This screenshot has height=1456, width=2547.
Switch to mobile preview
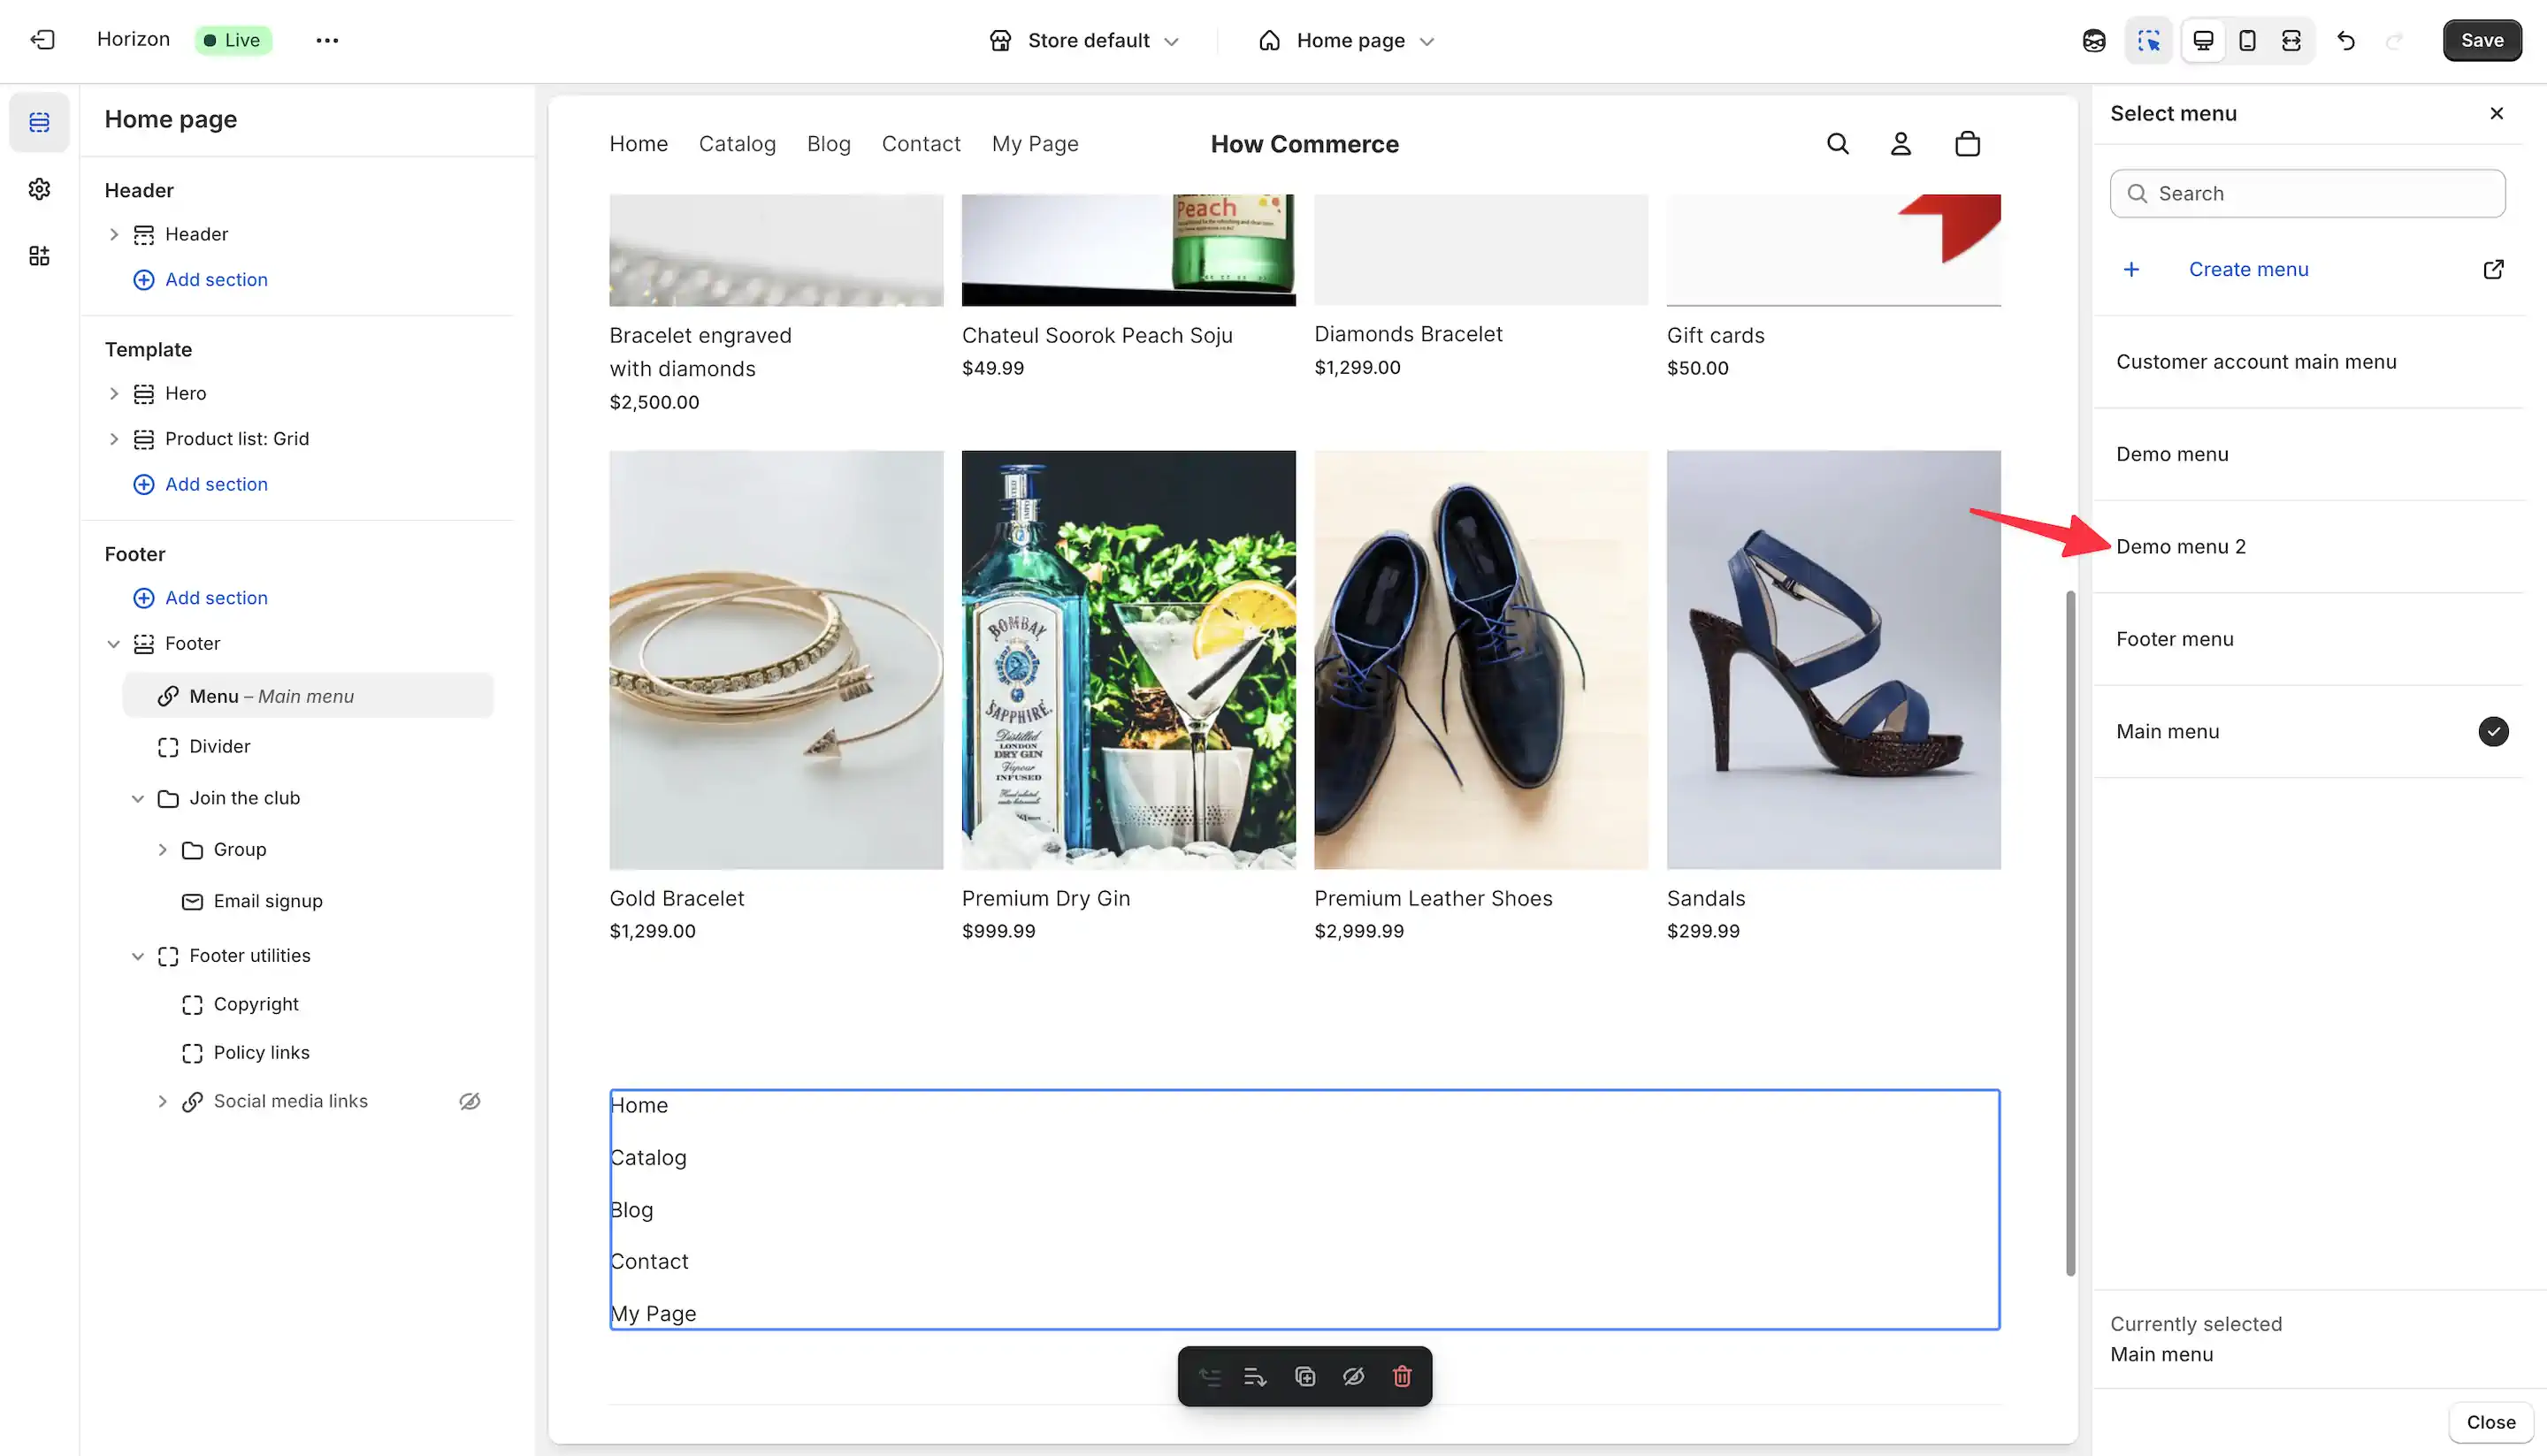pos(2247,40)
